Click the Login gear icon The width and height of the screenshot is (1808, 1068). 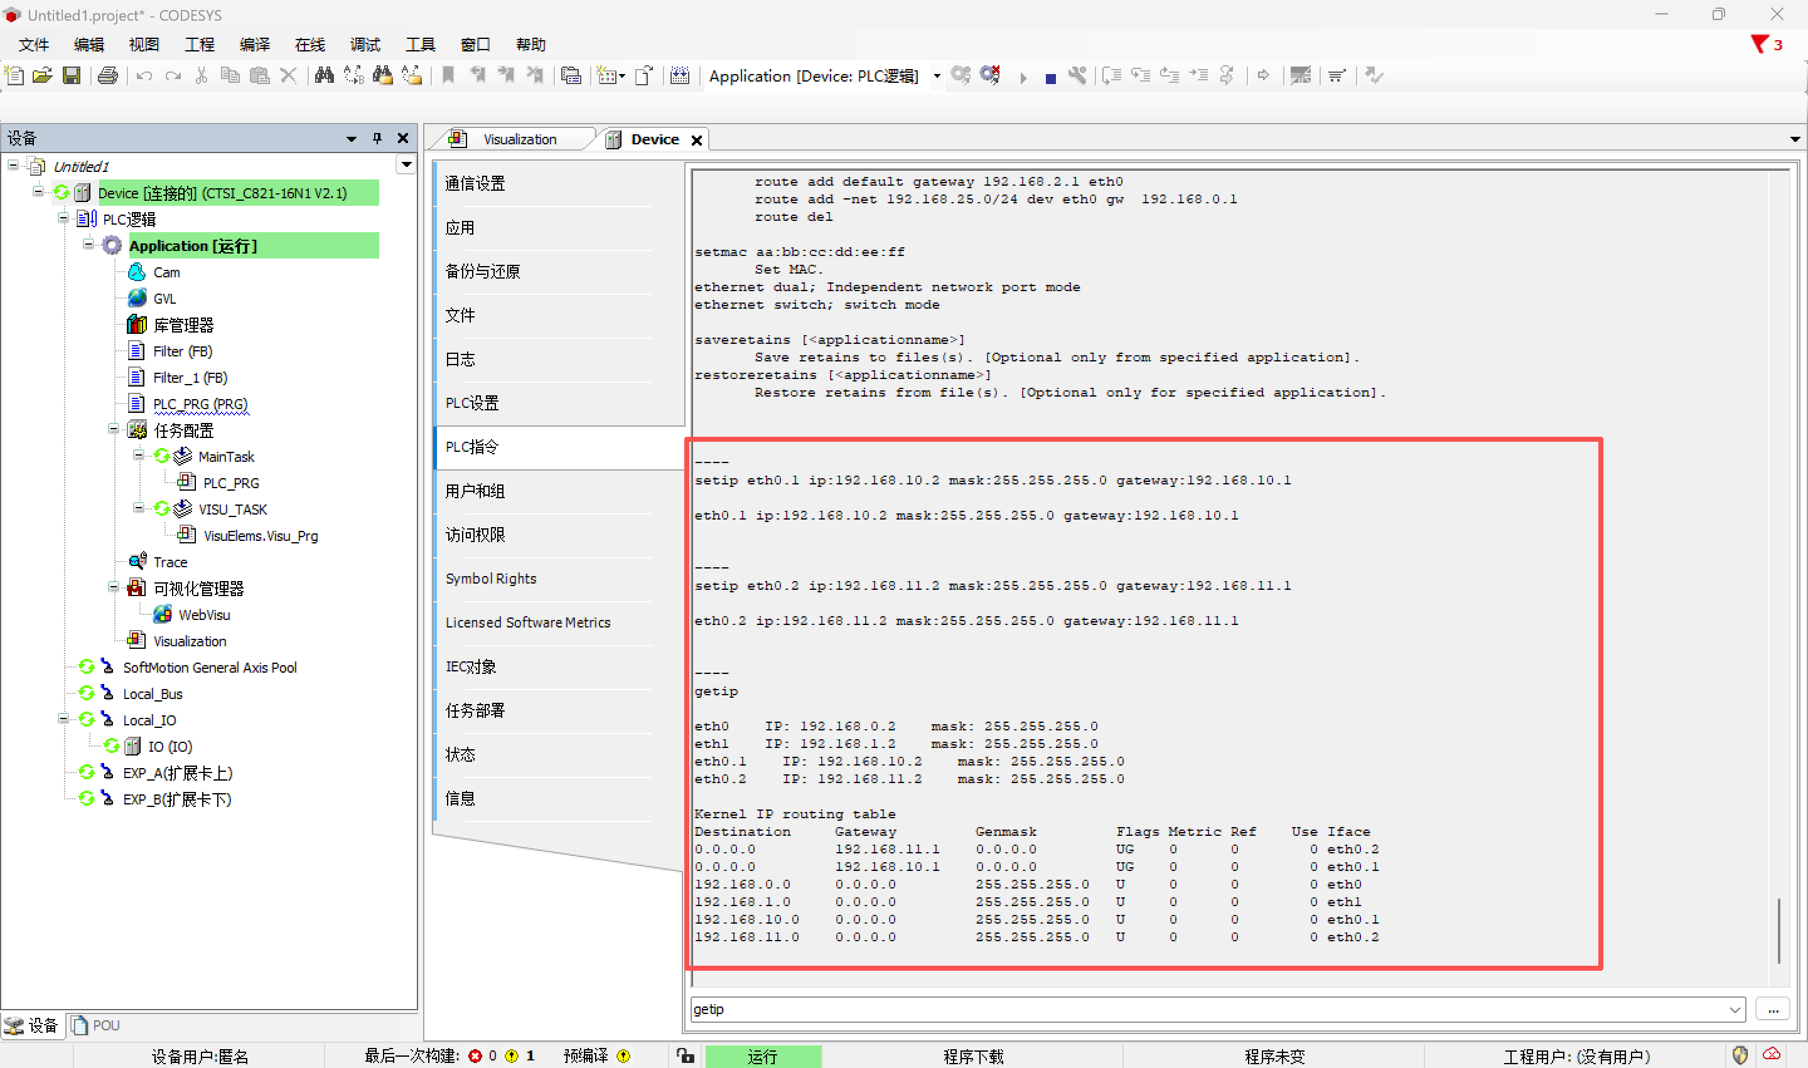click(x=960, y=75)
